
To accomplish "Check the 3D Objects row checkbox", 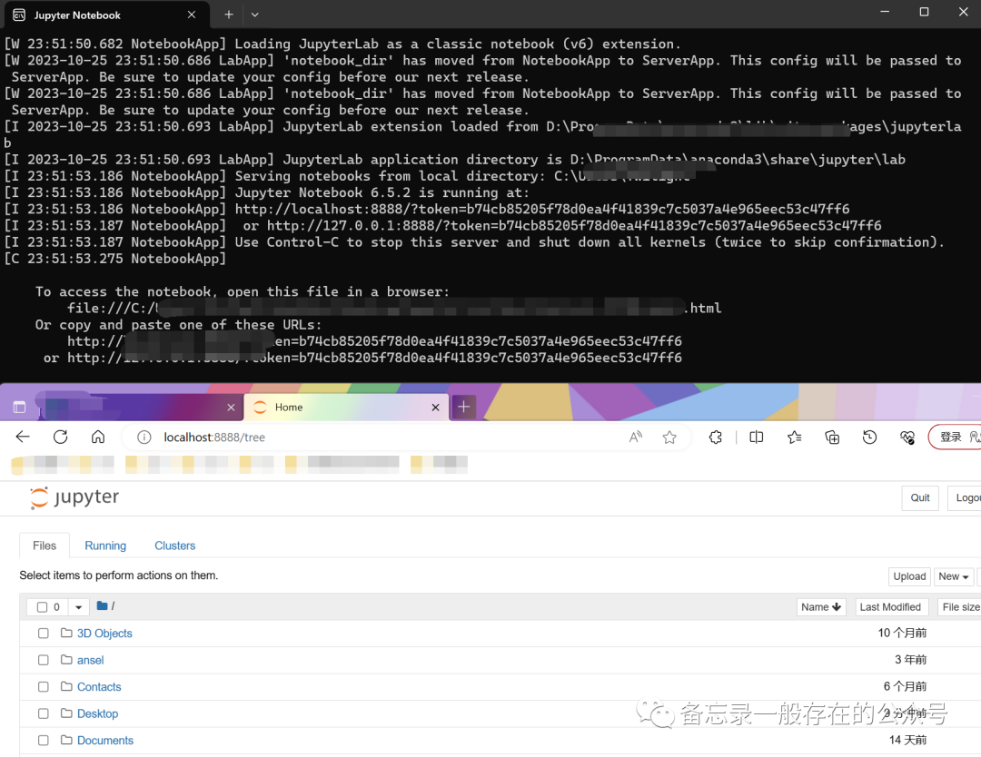I will pyautogui.click(x=44, y=634).
